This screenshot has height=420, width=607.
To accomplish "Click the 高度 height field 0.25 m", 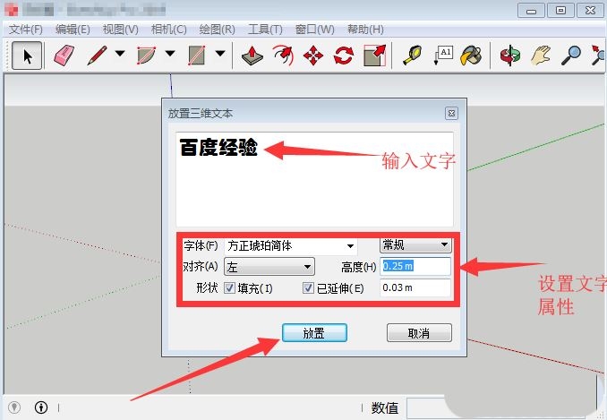I will point(415,266).
